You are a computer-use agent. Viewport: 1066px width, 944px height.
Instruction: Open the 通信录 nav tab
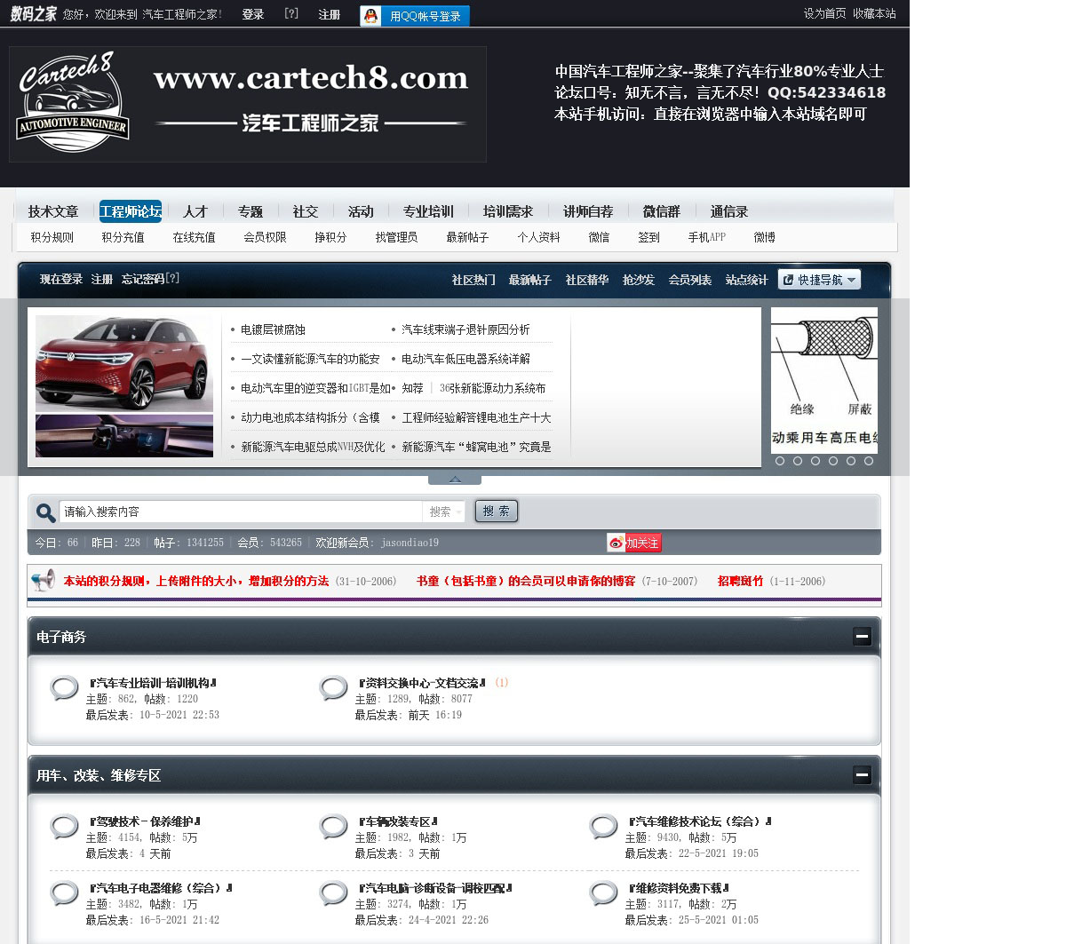tap(729, 211)
